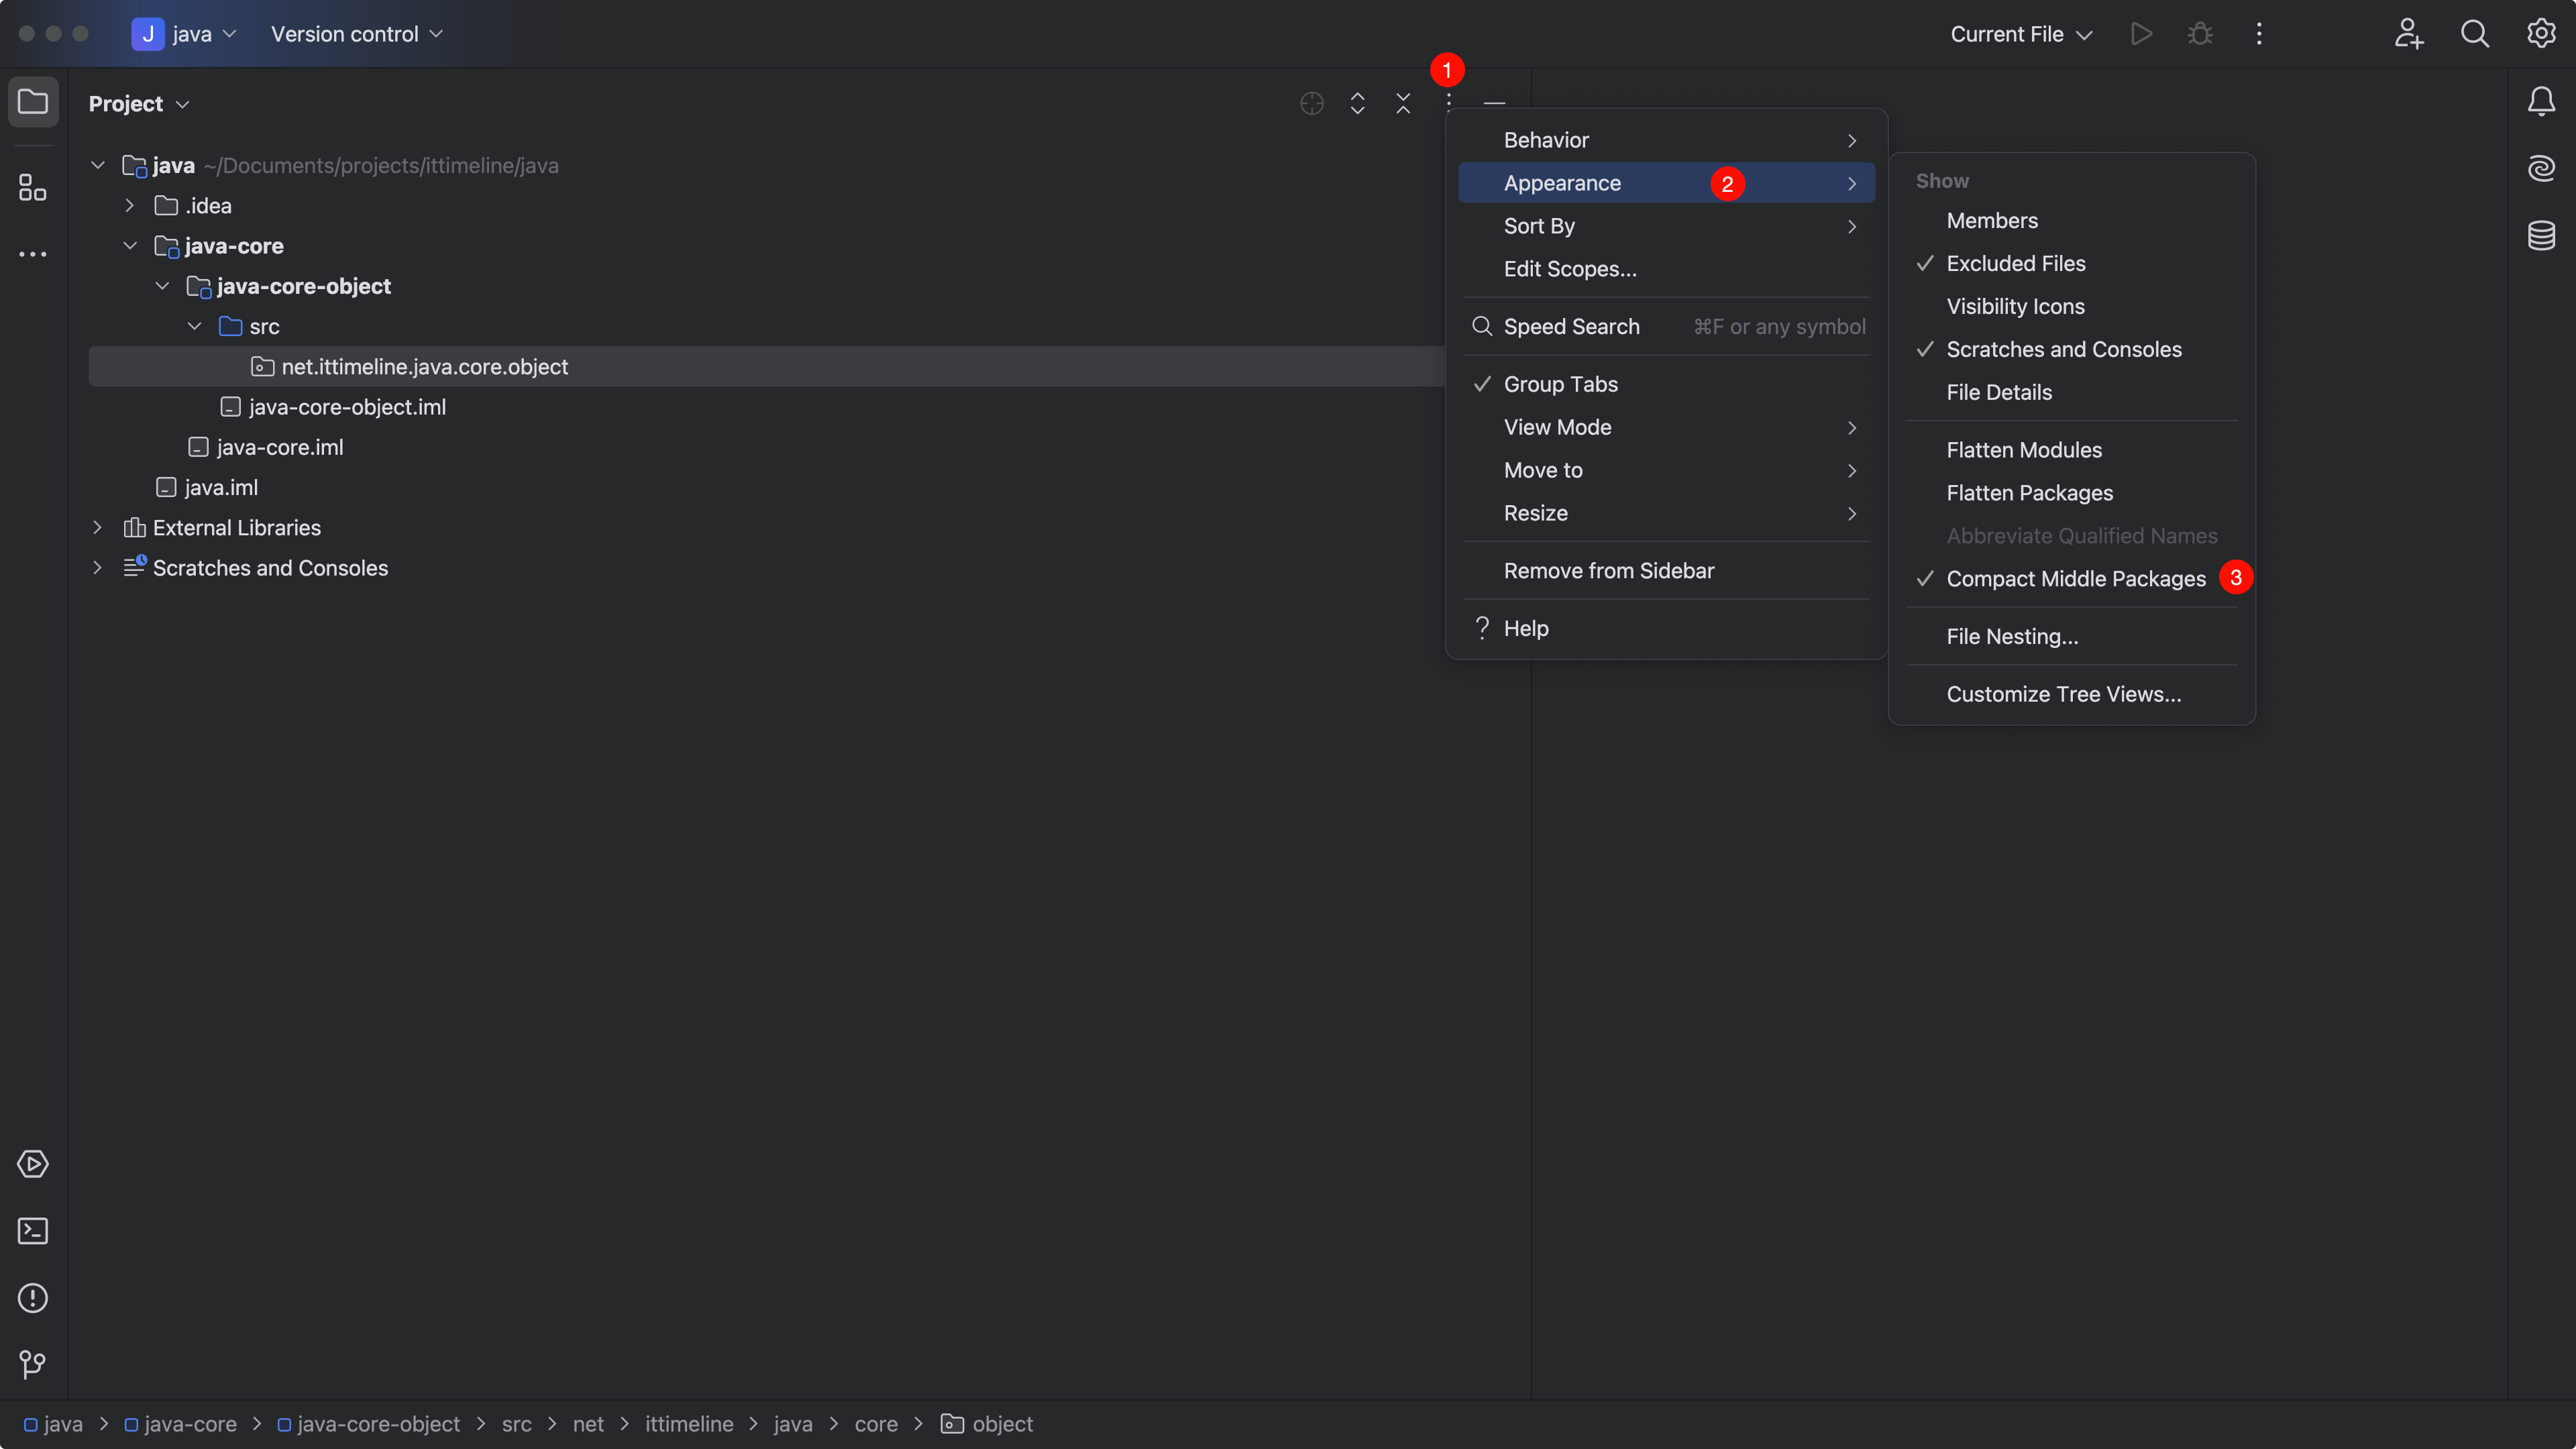The image size is (2576, 1449).
Task: Enable Flatten Packages option
Action: point(2029,493)
